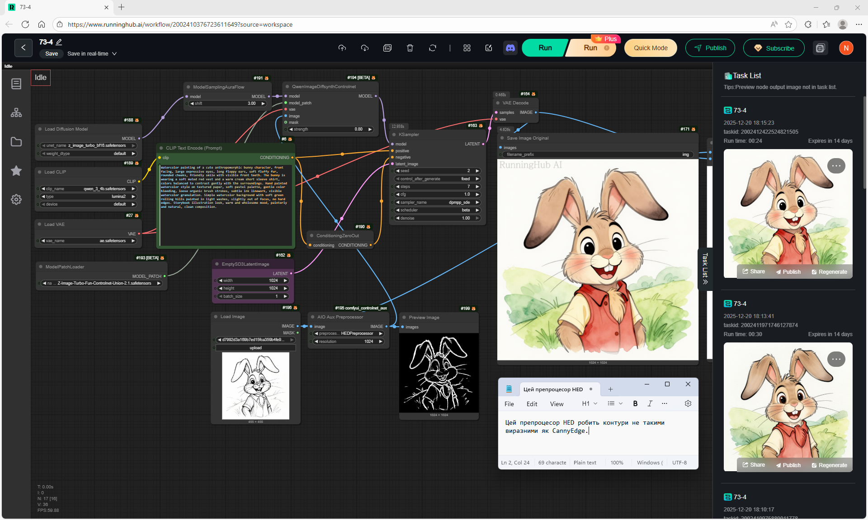Open the View menu in Notepad
Screen dimensions: 868x520
[x=557, y=404]
